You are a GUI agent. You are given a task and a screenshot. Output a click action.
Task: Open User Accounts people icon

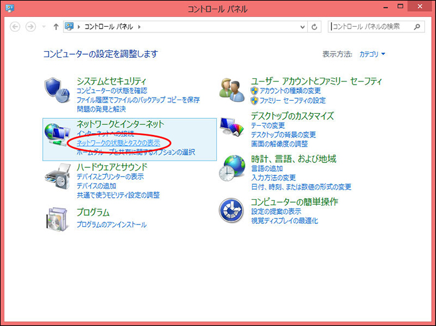click(x=232, y=90)
